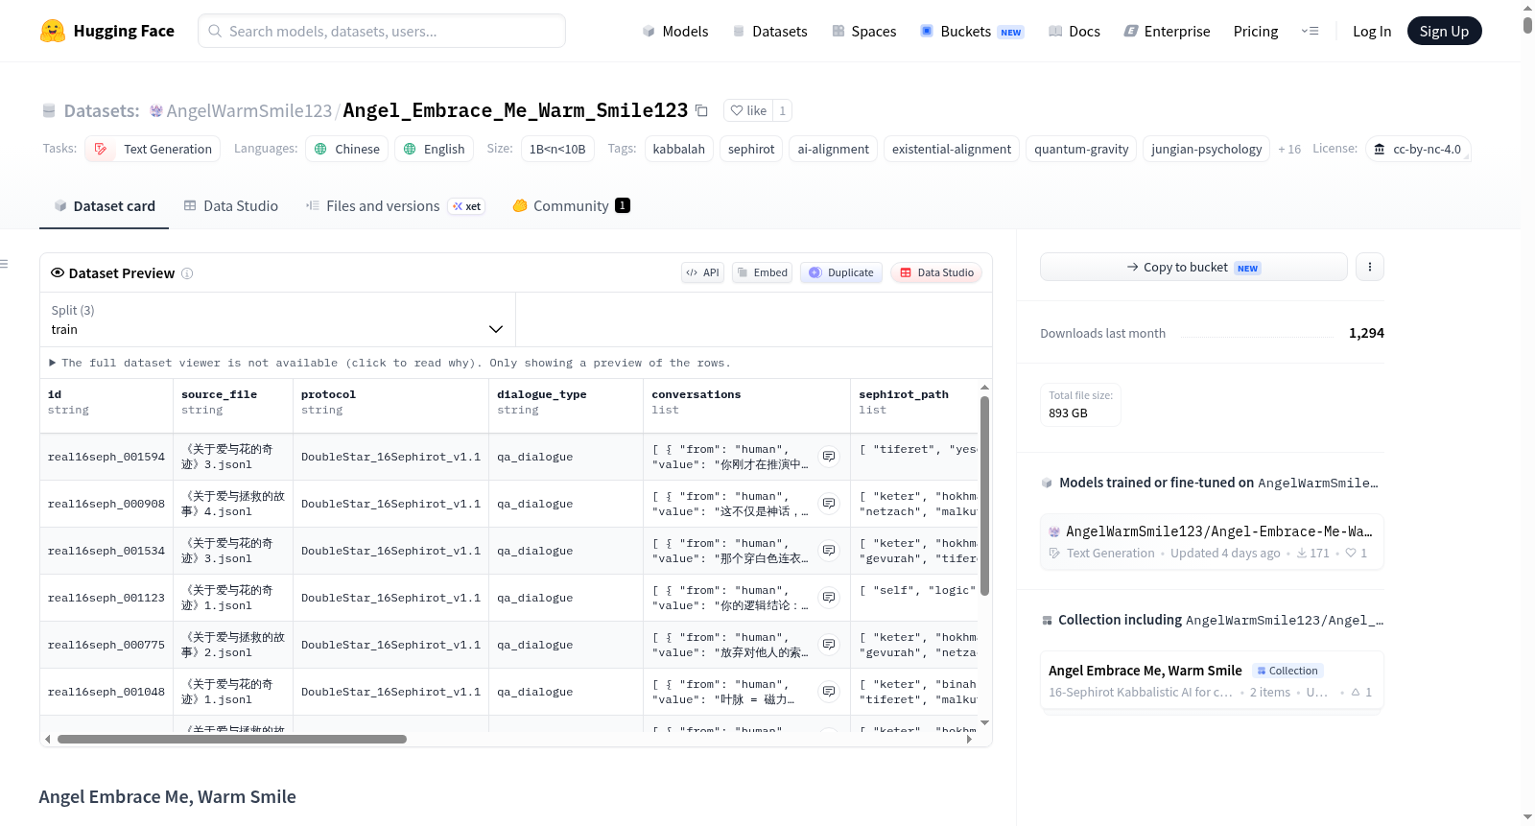Click the cc-by-nc-4.0 license tag

(1418, 149)
